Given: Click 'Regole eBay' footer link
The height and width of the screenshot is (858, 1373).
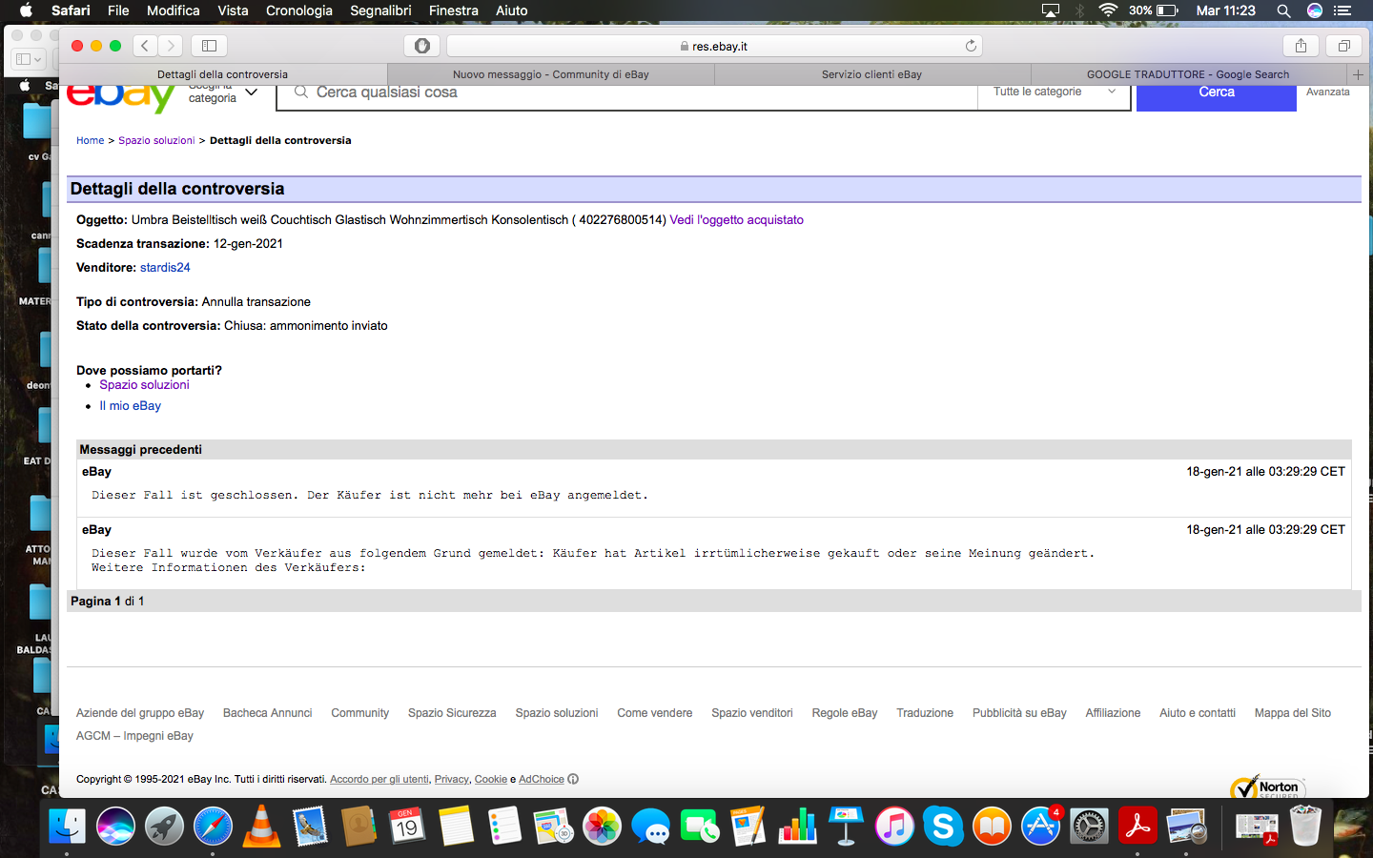Looking at the screenshot, I should [844, 713].
